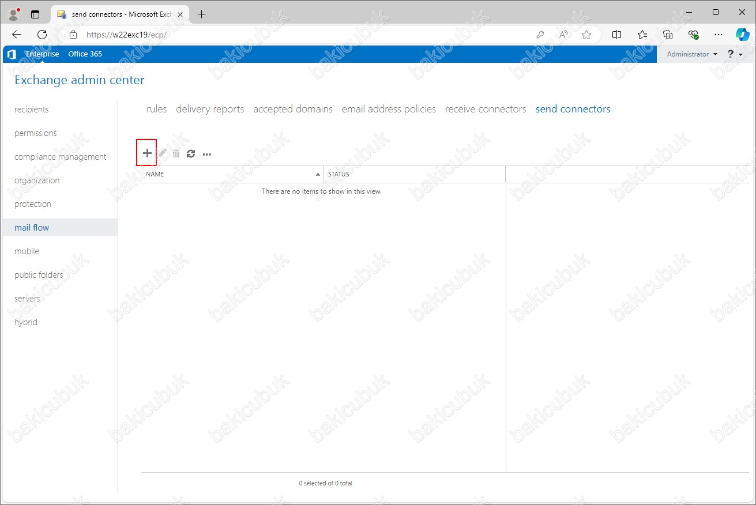This screenshot has width=756, height=505.
Task: Click the Enterprise header link
Action: click(x=42, y=54)
